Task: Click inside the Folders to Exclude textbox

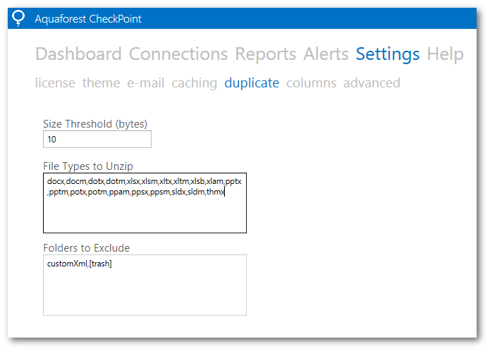Action: 145,289
